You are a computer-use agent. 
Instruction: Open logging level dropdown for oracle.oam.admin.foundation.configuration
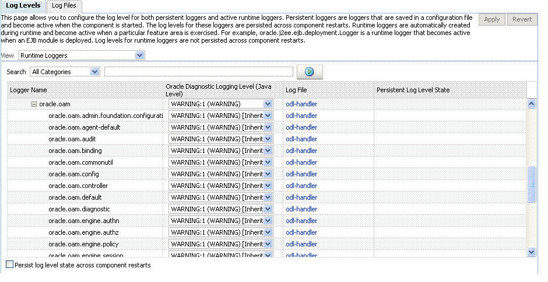click(220, 116)
